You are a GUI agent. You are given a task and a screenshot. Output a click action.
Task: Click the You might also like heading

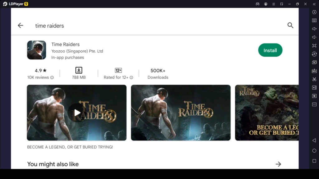coord(53,164)
